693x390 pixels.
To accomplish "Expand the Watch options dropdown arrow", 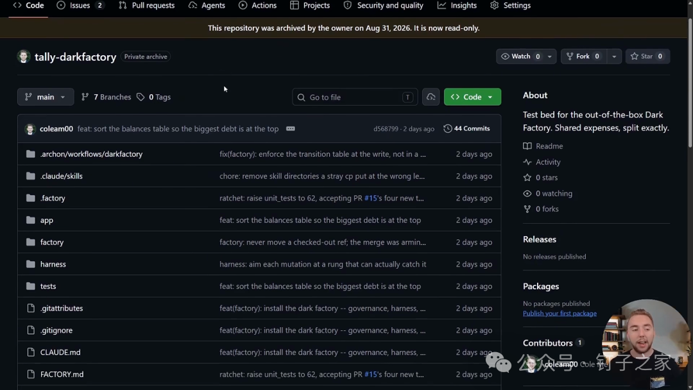I will [550, 56].
